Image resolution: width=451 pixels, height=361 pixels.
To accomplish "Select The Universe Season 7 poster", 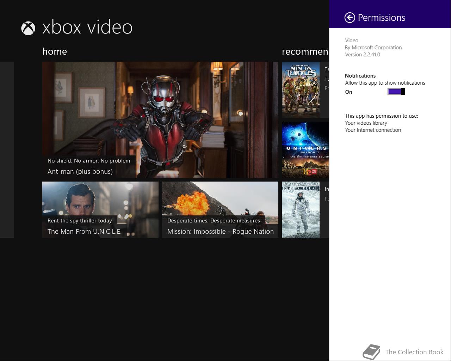I will pos(305,150).
